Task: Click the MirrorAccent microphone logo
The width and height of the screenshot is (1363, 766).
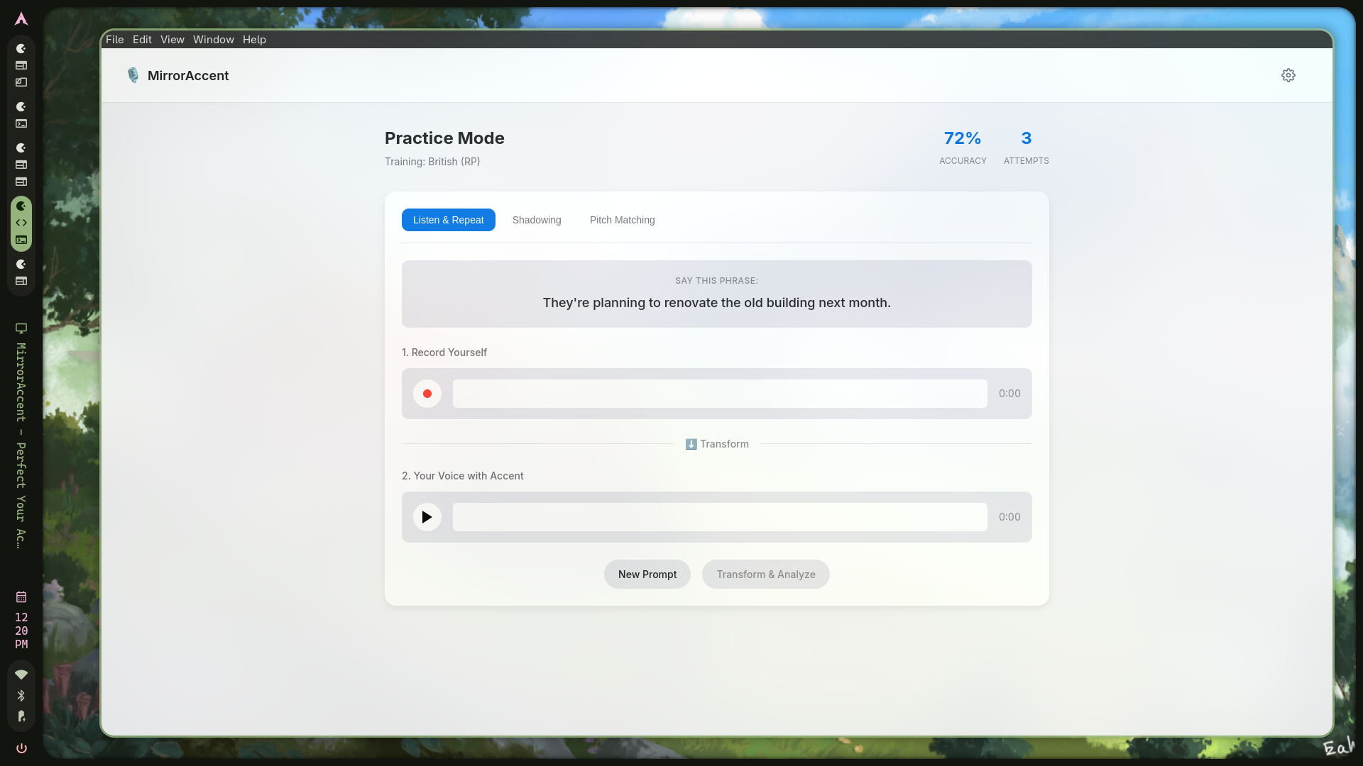Action: coord(133,75)
